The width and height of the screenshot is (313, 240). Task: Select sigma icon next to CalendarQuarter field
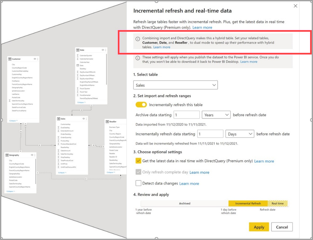(x=78, y=55)
